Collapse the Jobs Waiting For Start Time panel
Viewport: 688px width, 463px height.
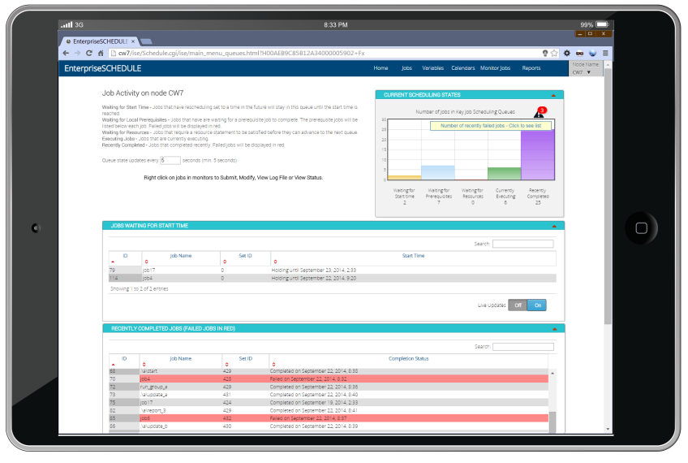(554, 227)
